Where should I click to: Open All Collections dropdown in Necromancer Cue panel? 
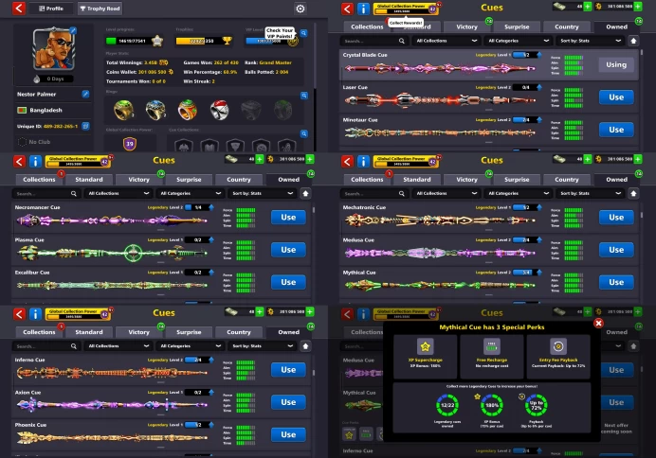coord(118,193)
